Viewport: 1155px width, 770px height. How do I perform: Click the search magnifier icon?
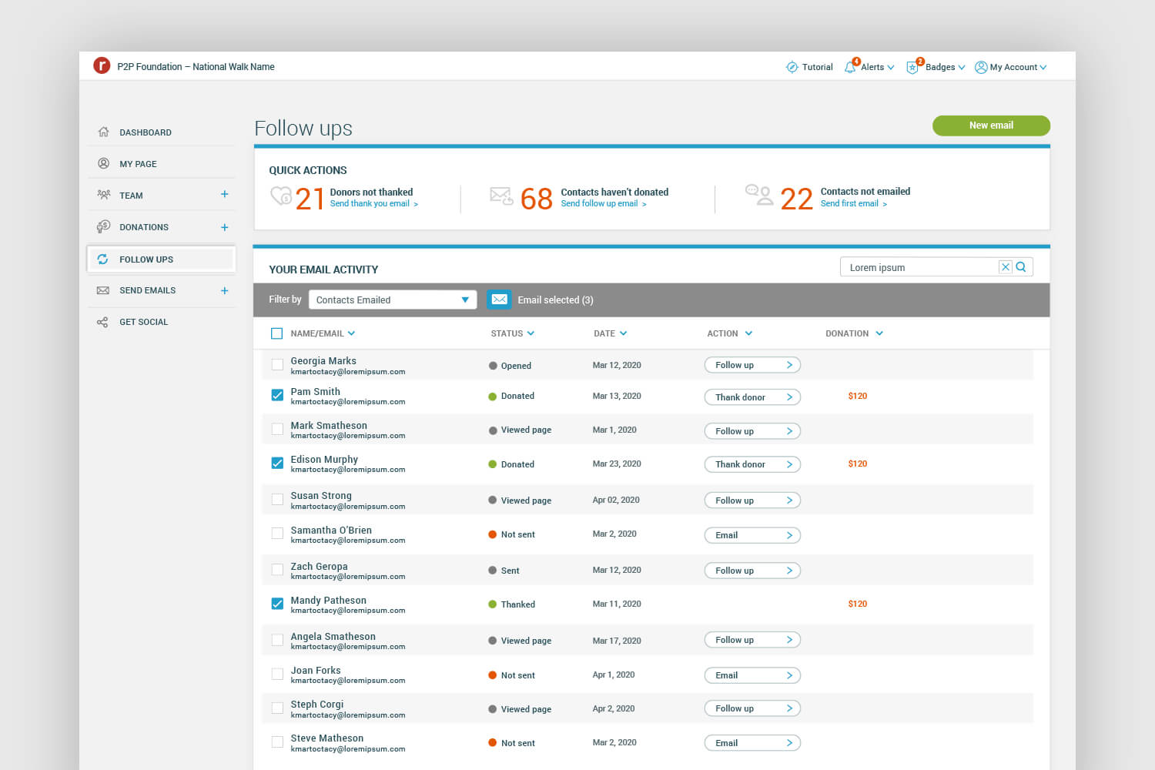coord(1021,267)
